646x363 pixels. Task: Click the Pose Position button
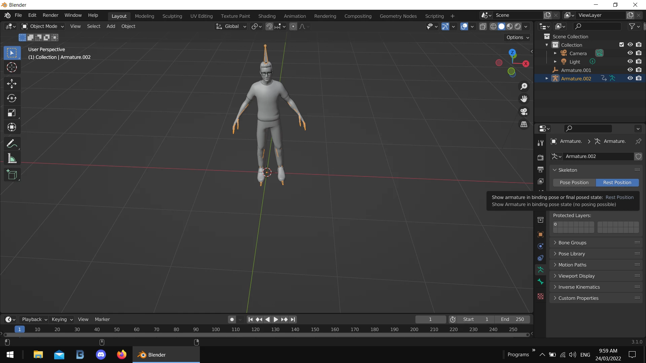pyautogui.click(x=574, y=183)
